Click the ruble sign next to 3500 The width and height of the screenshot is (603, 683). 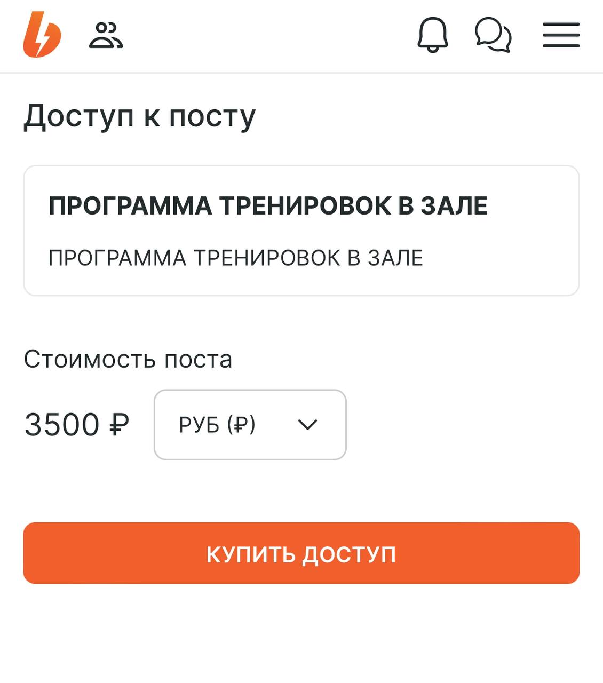[119, 425]
